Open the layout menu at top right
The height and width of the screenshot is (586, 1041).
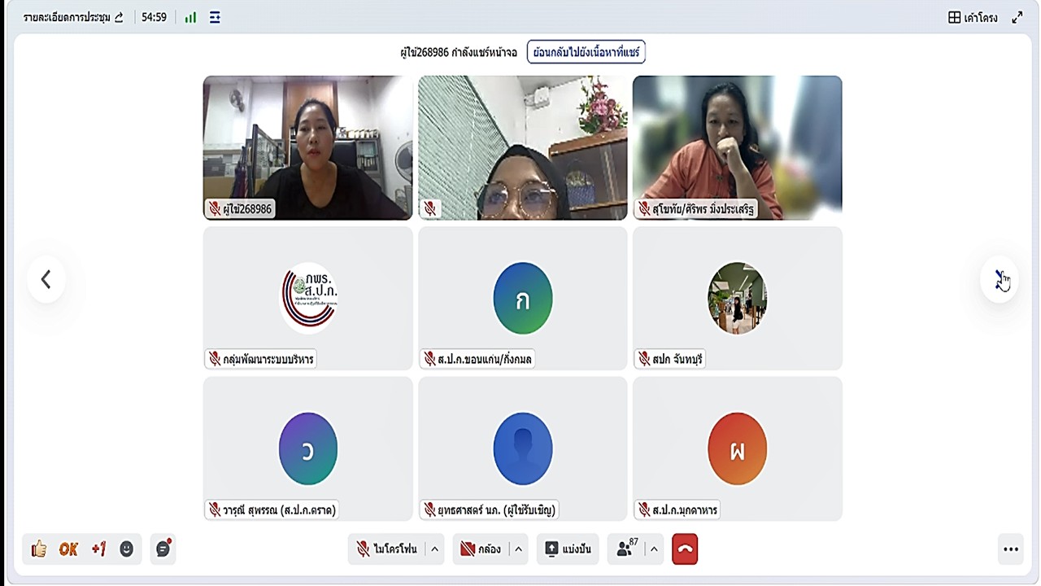click(973, 17)
